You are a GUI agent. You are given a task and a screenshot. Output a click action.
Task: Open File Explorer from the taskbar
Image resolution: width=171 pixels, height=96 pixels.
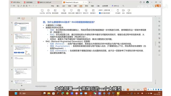tap(49, 93)
